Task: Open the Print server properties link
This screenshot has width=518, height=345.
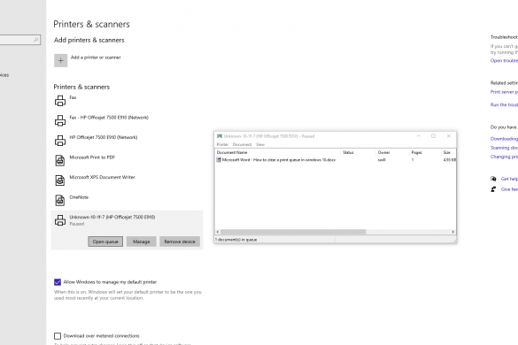Action: (x=504, y=92)
